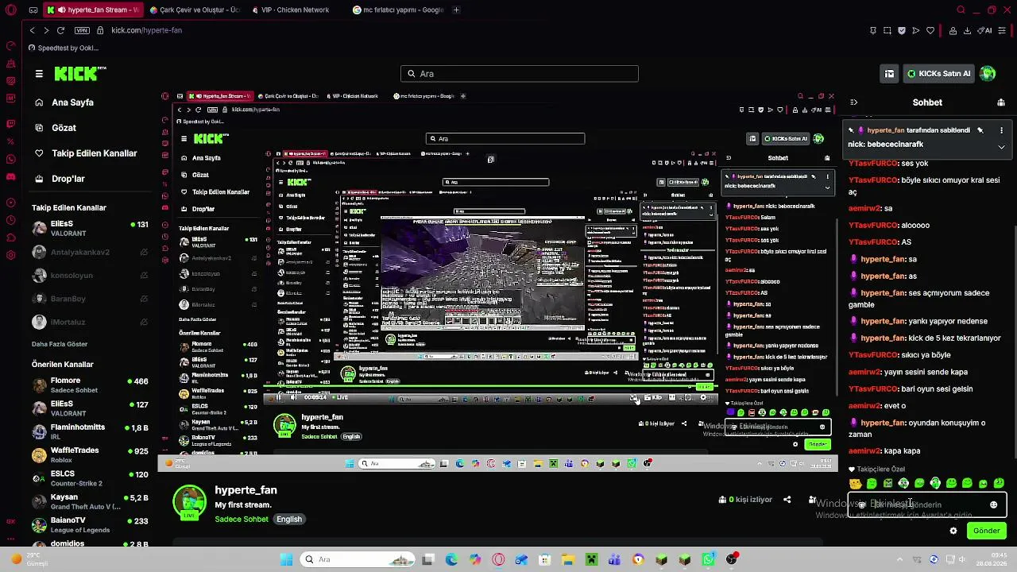Viewport: 1017px width, 572px height.
Task: Click the Sadece Sohbet category link
Action: coord(242,520)
